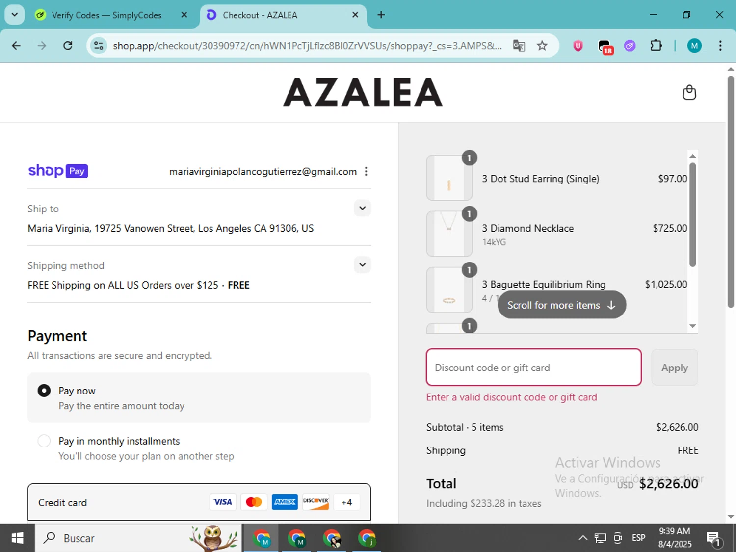Click the Buscar taskbar search box
736x552 pixels.
[x=138, y=538]
